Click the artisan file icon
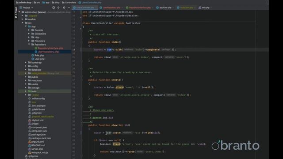The height and width of the screenshot is (159, 283). [30, 124]
